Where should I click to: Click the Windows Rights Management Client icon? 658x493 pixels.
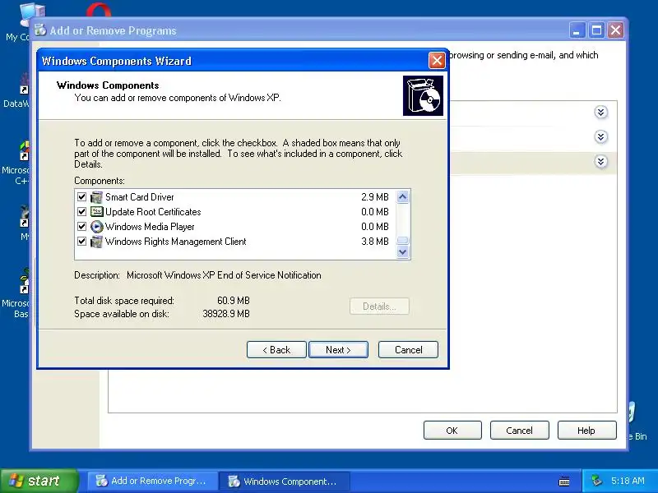96,242
